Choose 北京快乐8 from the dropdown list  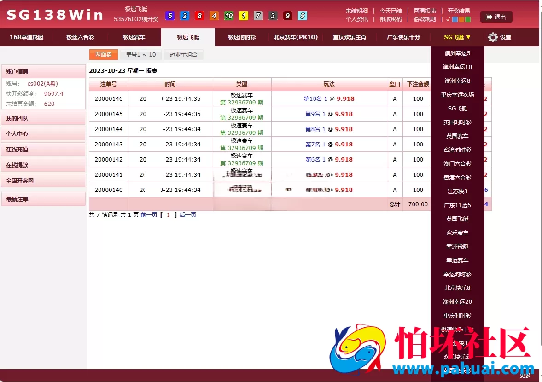coord(457,288)
